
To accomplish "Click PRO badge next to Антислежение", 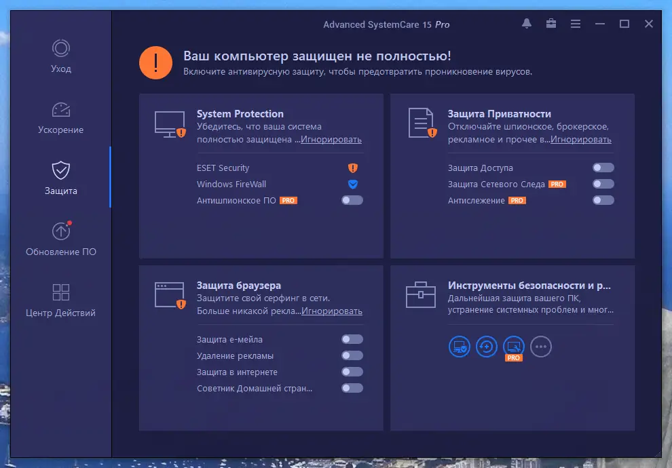I will pos(517,200).
